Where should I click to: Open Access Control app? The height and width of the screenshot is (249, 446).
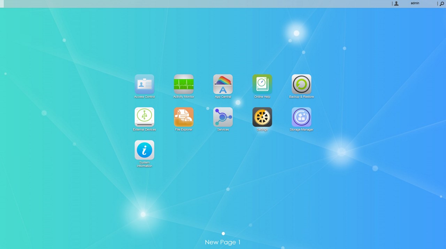(x=145, y=84)
